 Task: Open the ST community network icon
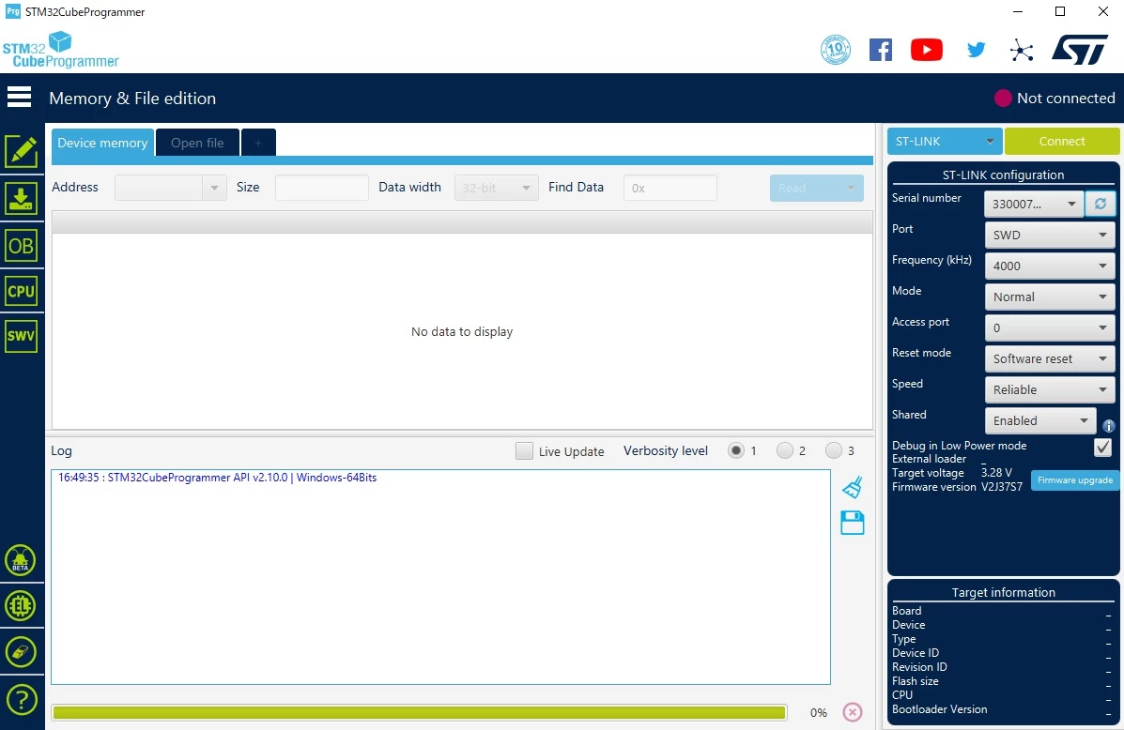(x=1022, y=50)
